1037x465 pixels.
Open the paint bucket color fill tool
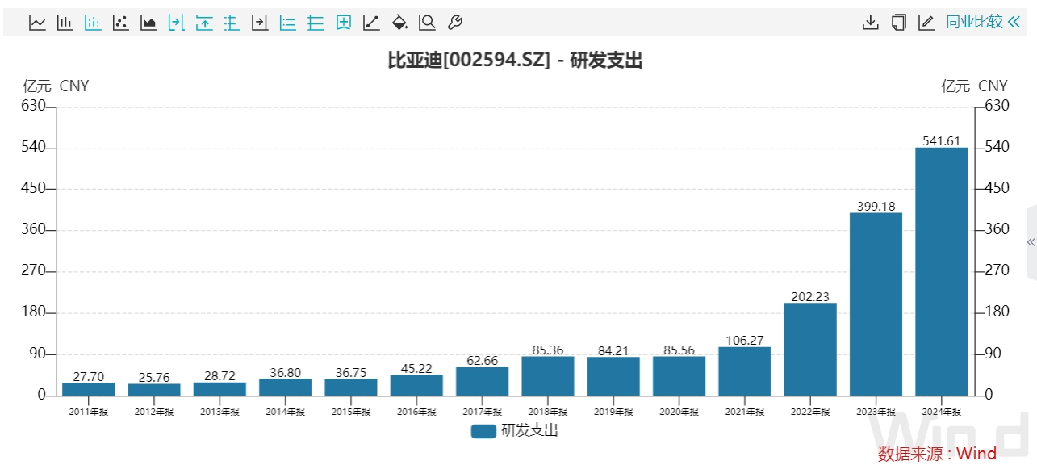399,23
